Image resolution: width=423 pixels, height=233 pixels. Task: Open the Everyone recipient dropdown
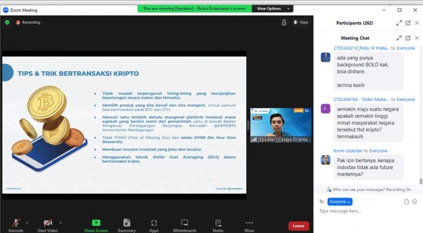point(340,202)
